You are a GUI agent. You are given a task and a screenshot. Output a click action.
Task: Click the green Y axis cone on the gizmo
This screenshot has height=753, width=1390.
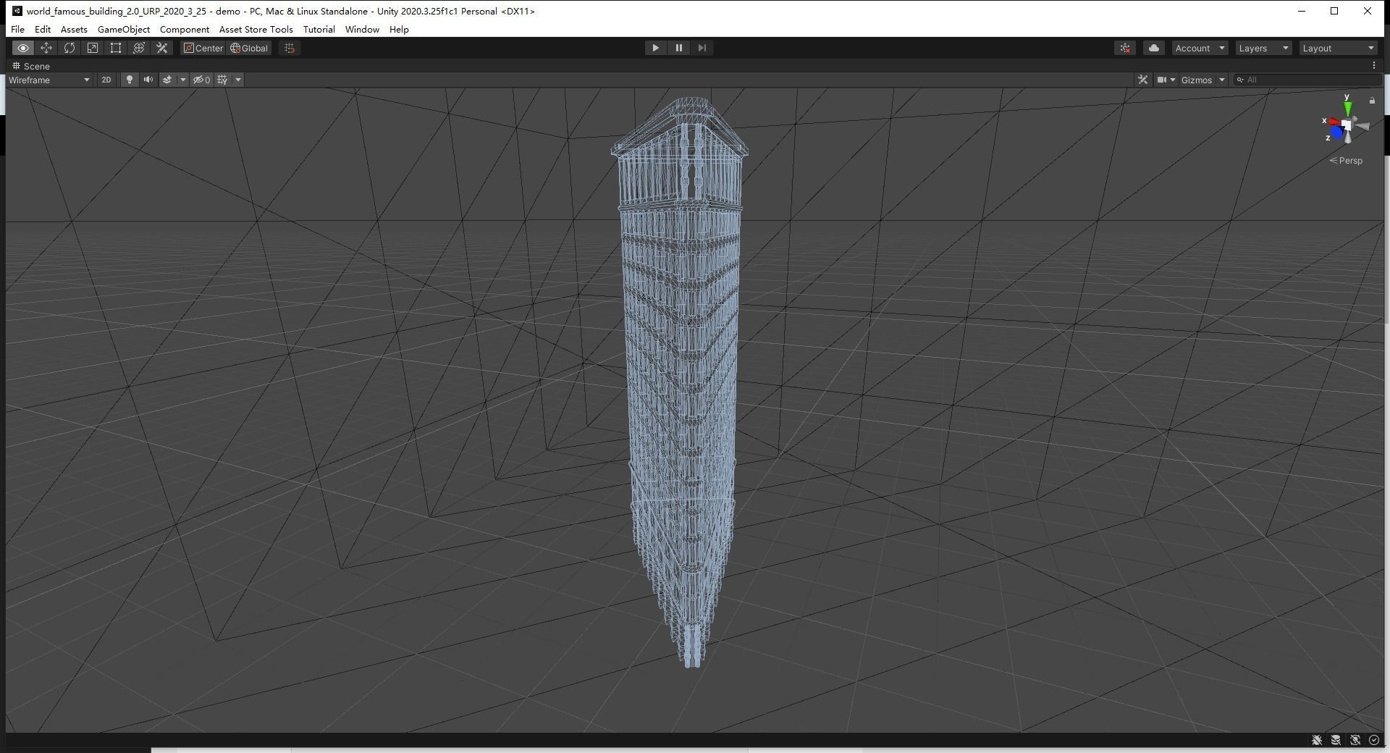click(1347, 108)
